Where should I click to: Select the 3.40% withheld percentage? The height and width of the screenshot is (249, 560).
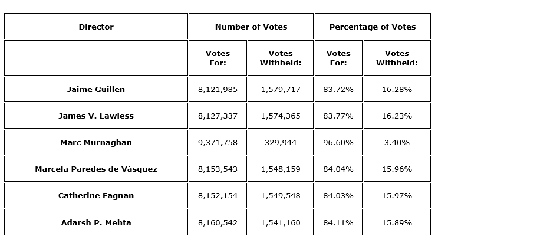point(397,142)
